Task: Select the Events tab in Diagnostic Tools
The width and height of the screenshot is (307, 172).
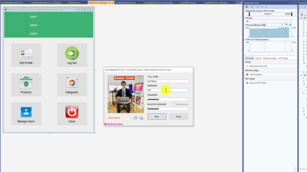Action: pyautogui.click(x=258, y=58)
